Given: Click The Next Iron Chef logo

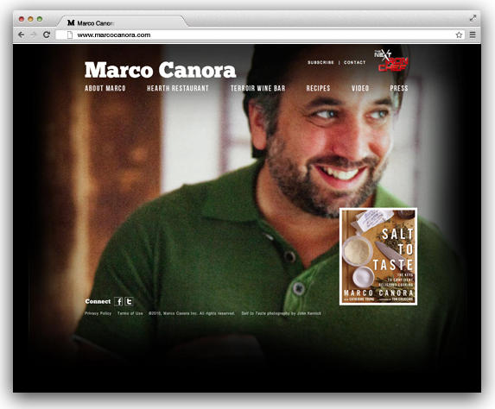Looking at the screenshot, I should [x=391, y=60].
